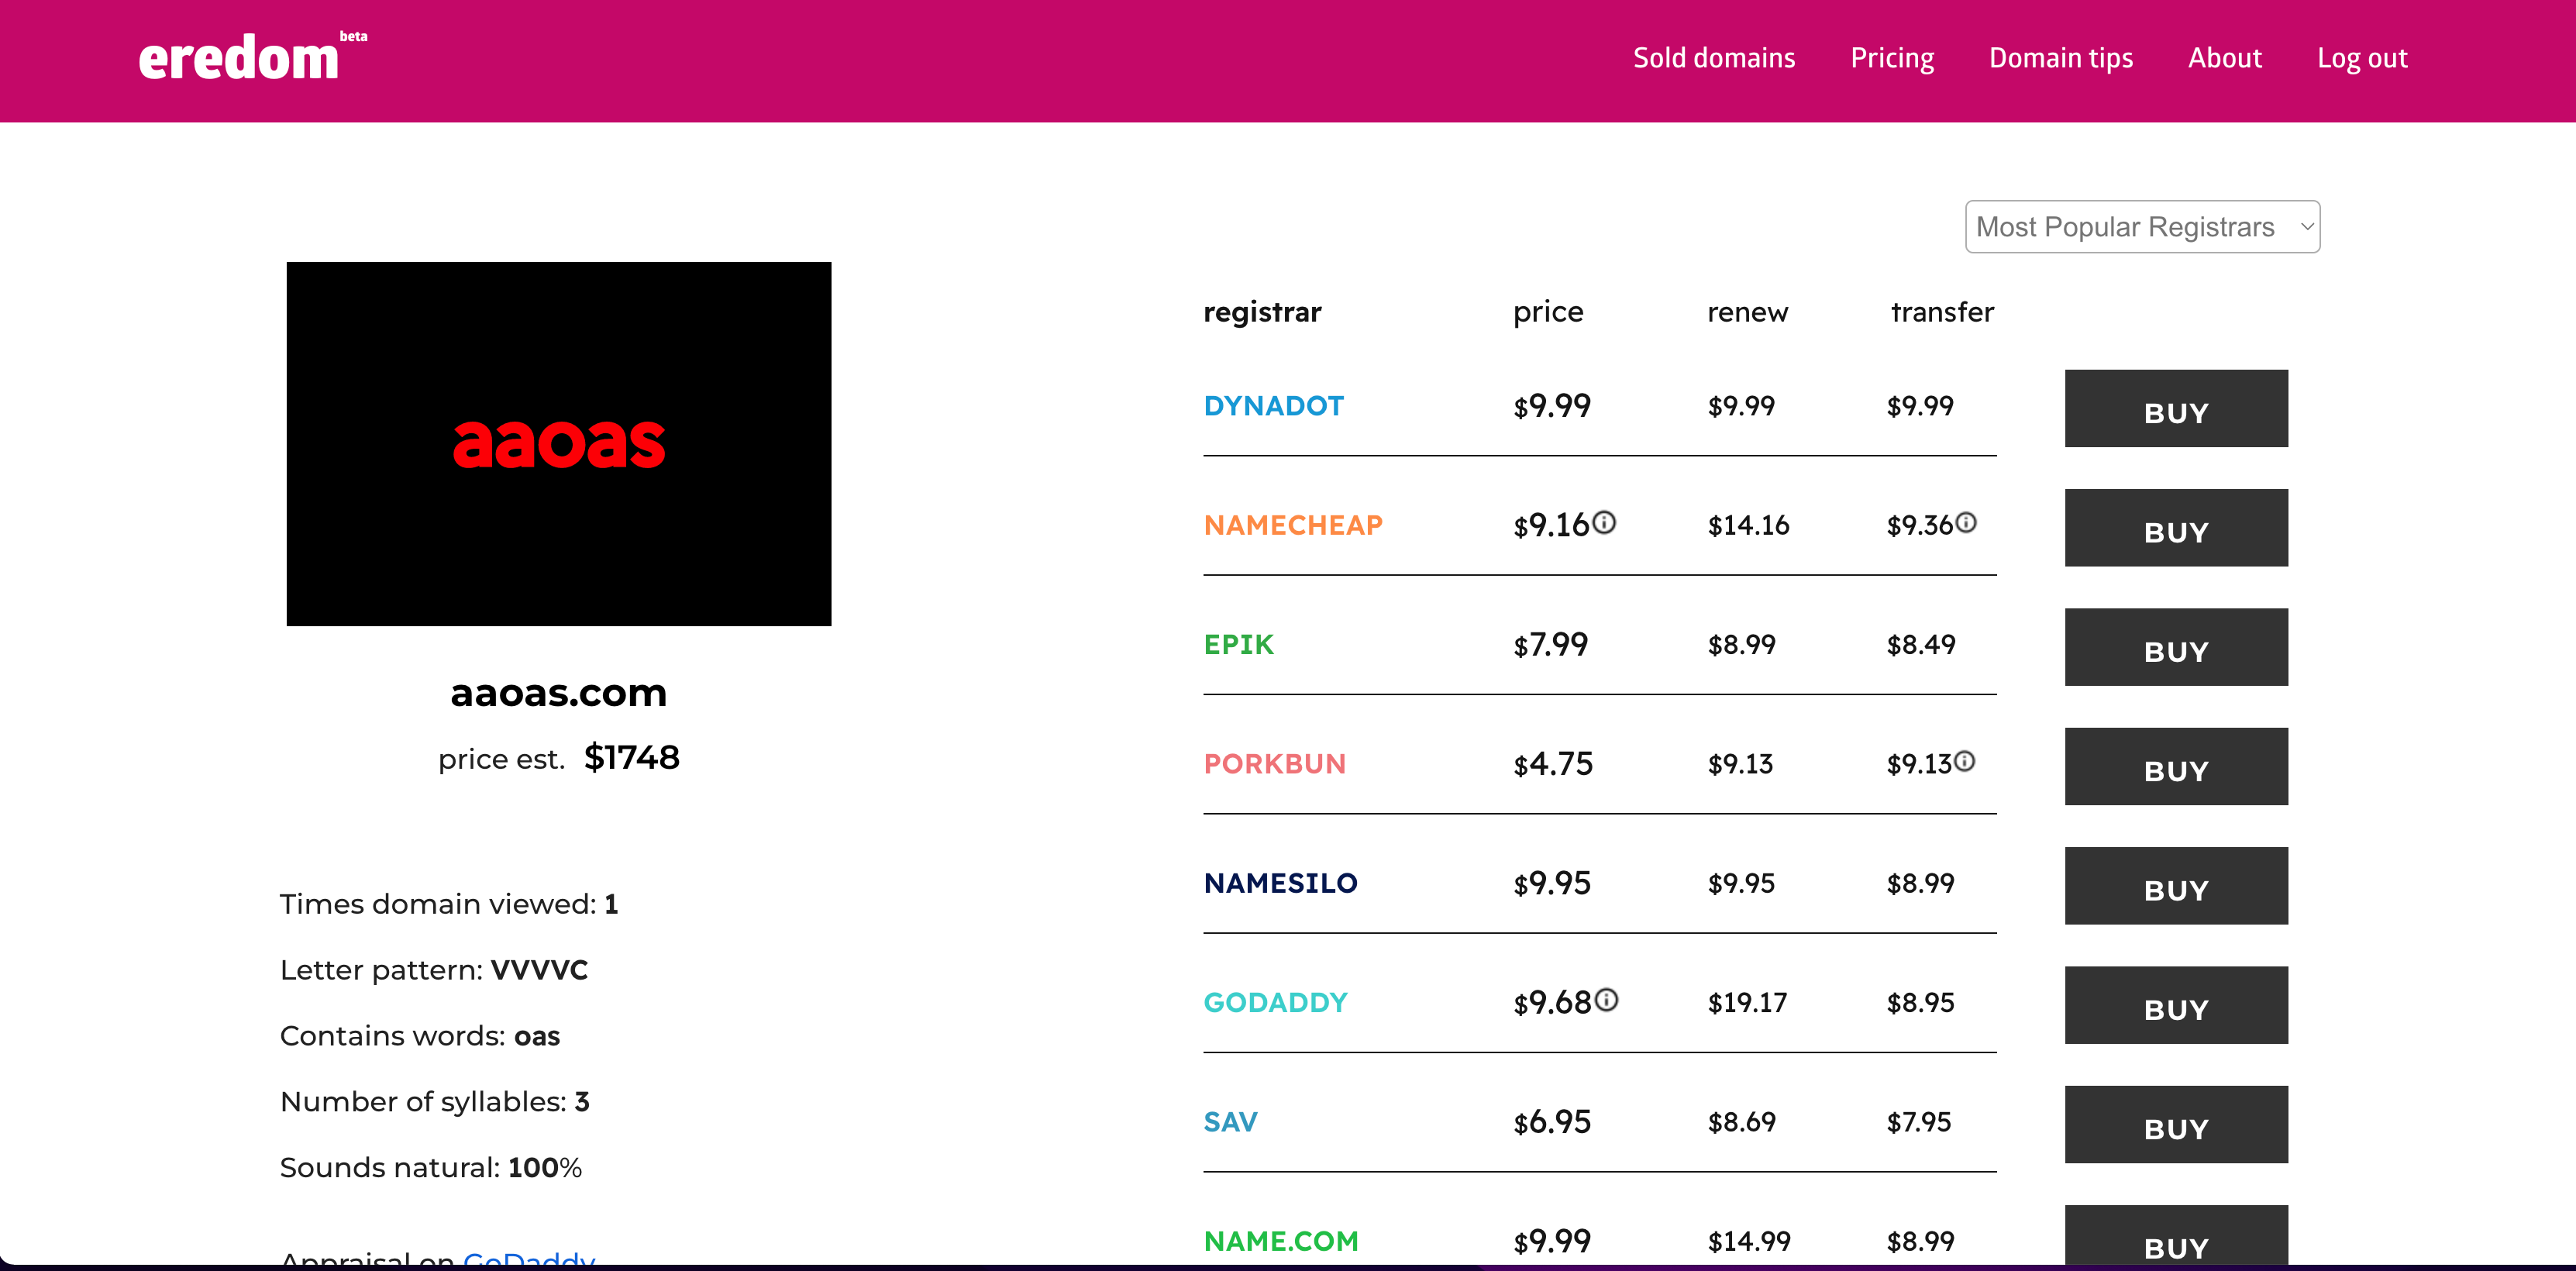Click info icon beside Namecheap transfer $9.36
Screen dimensions: 2576x1271
pyautogui.click(x=1966, y=522)
